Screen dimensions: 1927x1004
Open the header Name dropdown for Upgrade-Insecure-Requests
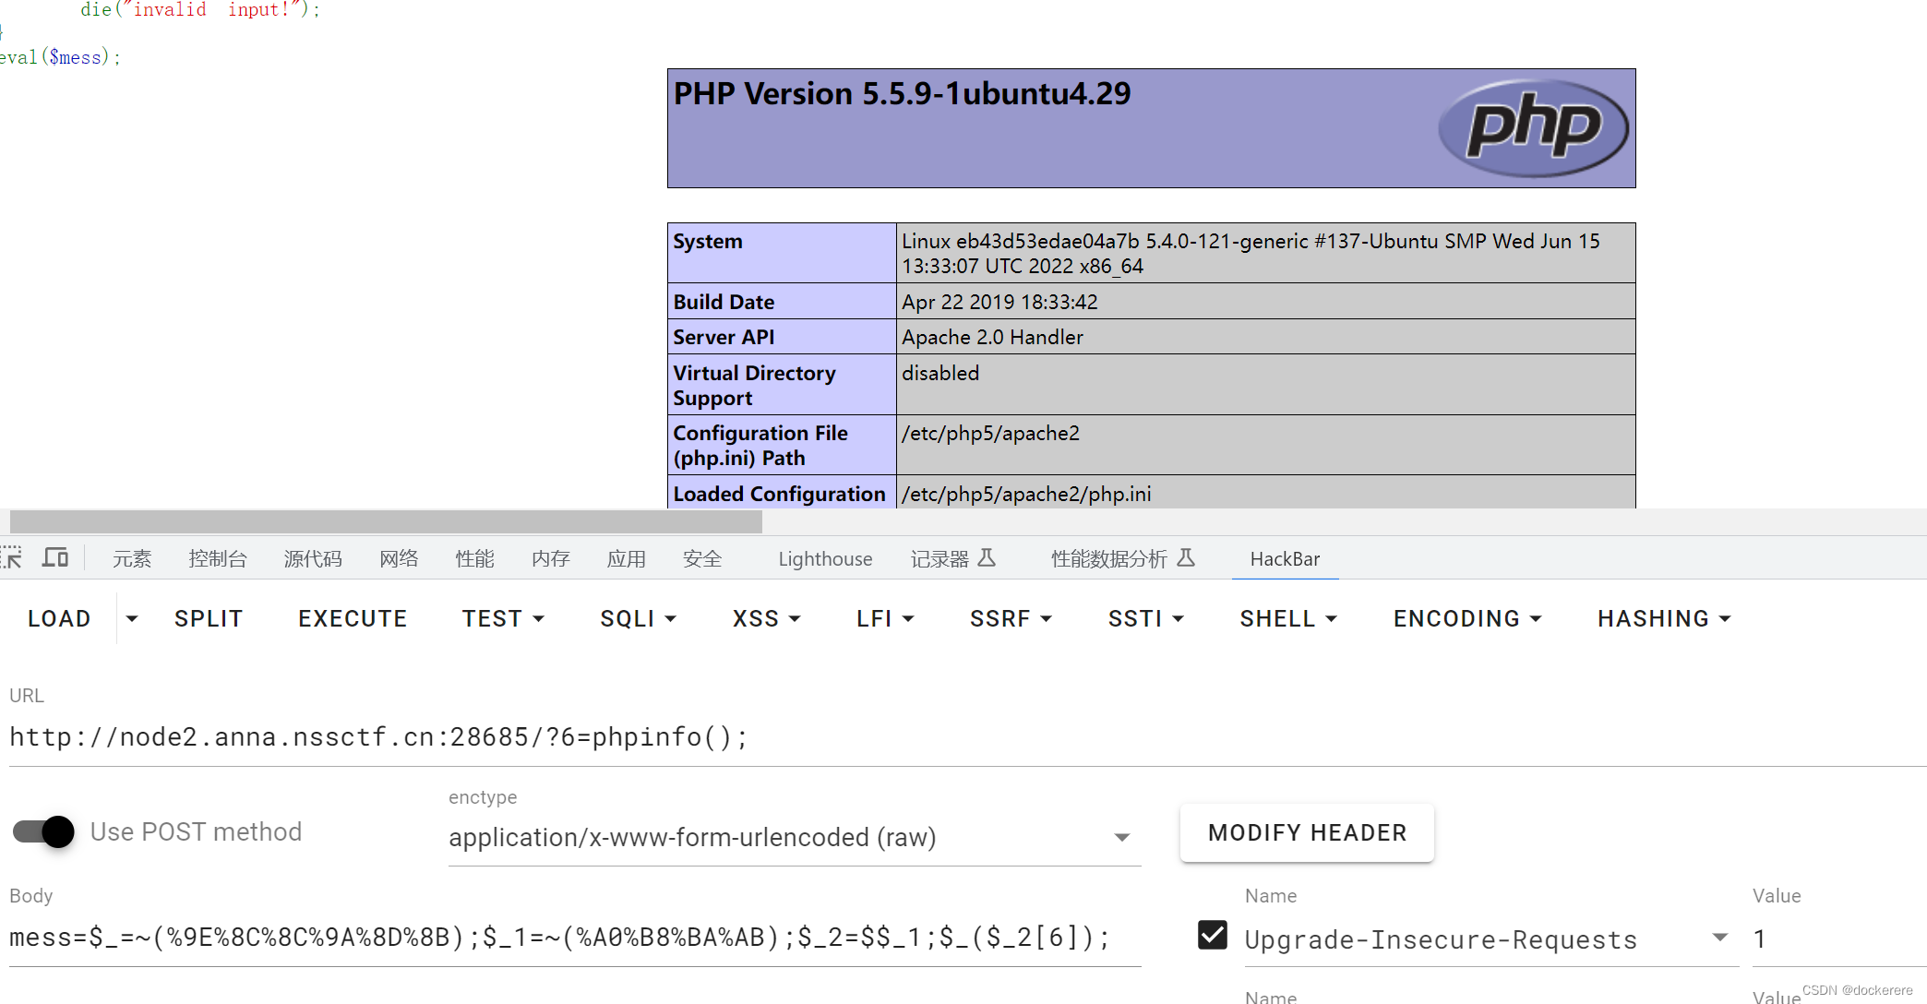1719,938
